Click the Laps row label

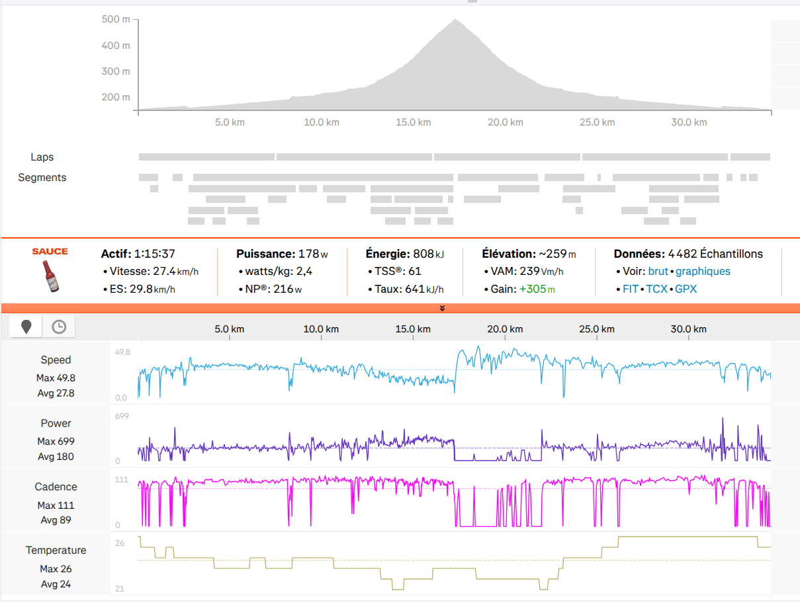(42, 157)
